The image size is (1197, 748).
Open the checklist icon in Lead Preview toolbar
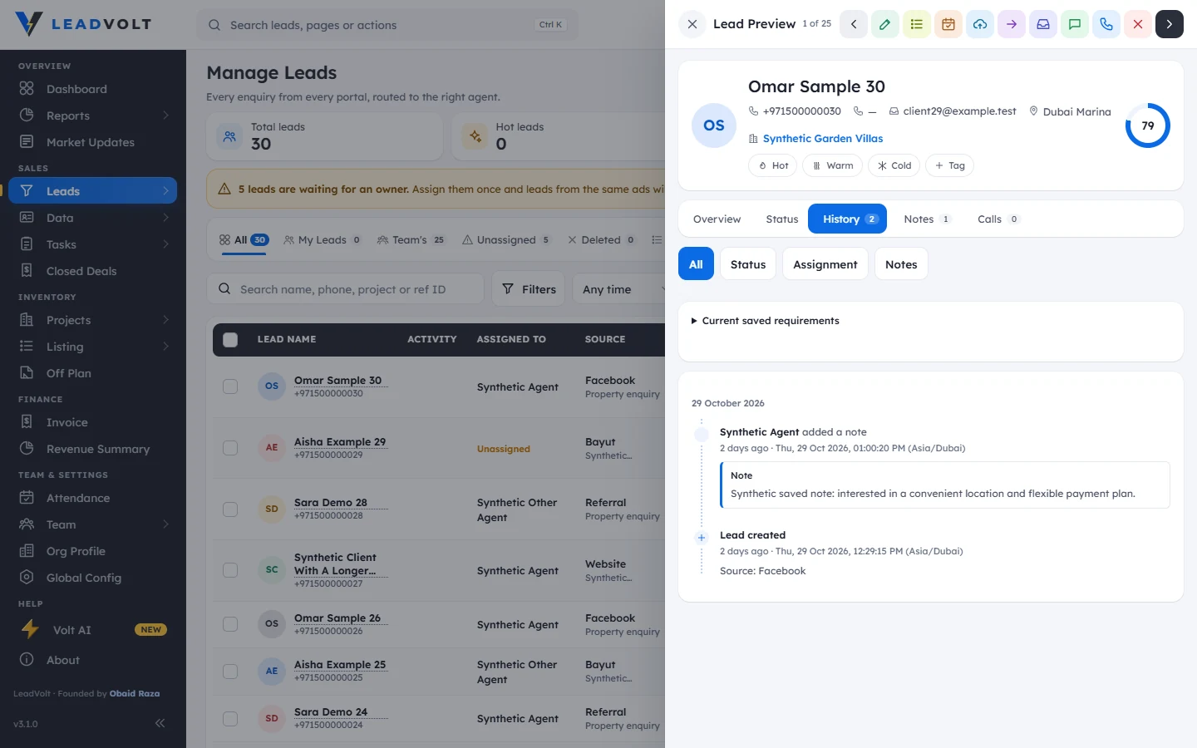tap(917, 24)
